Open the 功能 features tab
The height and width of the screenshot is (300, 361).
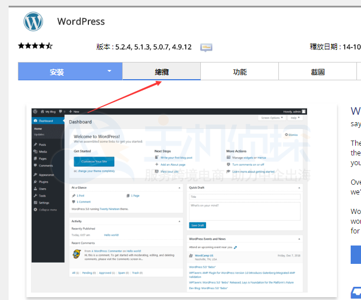pos(240,72)
